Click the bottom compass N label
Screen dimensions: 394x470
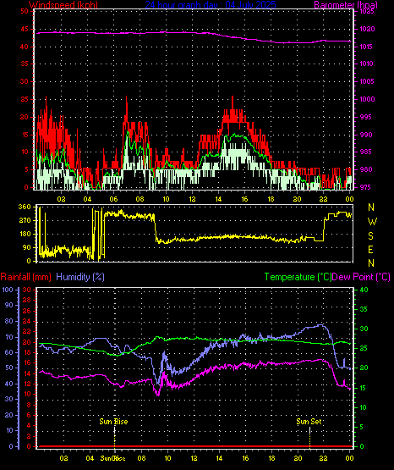371,263
